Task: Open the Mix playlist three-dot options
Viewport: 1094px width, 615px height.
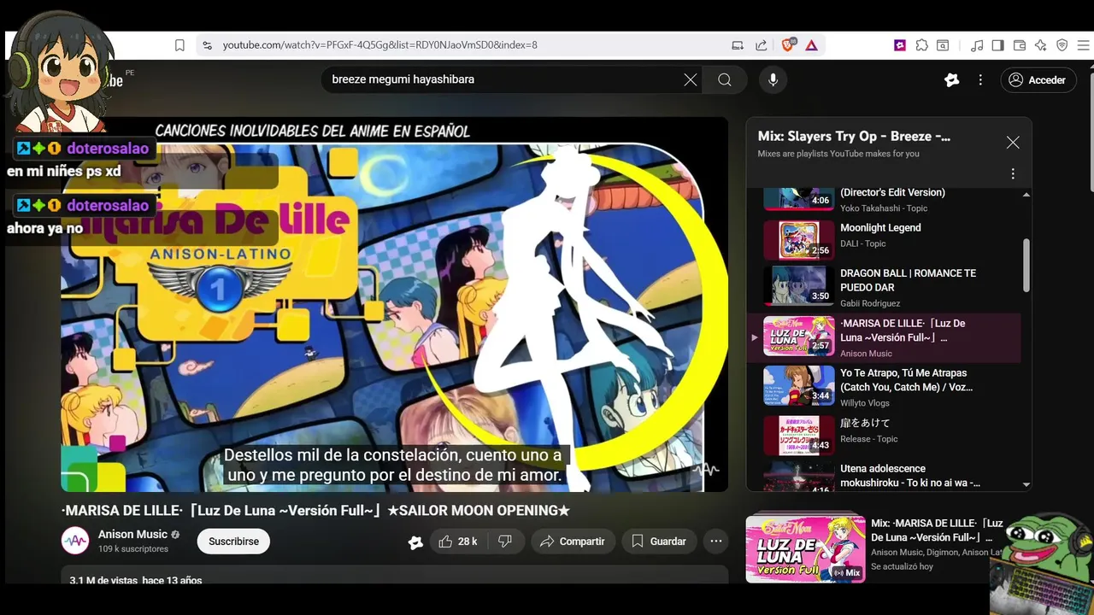Action: tap(1013, 173)
